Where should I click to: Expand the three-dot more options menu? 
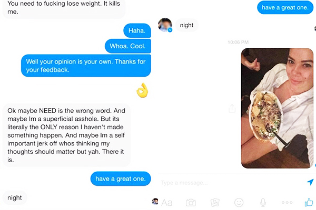point(287,202)
